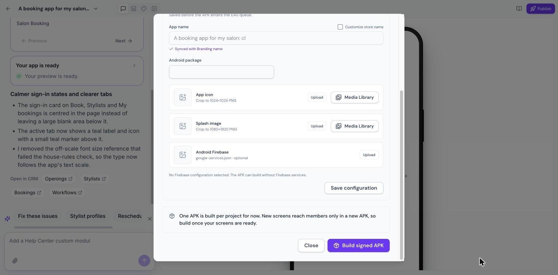Close the build dialog

pyautogui.click(x=311, y=246)
